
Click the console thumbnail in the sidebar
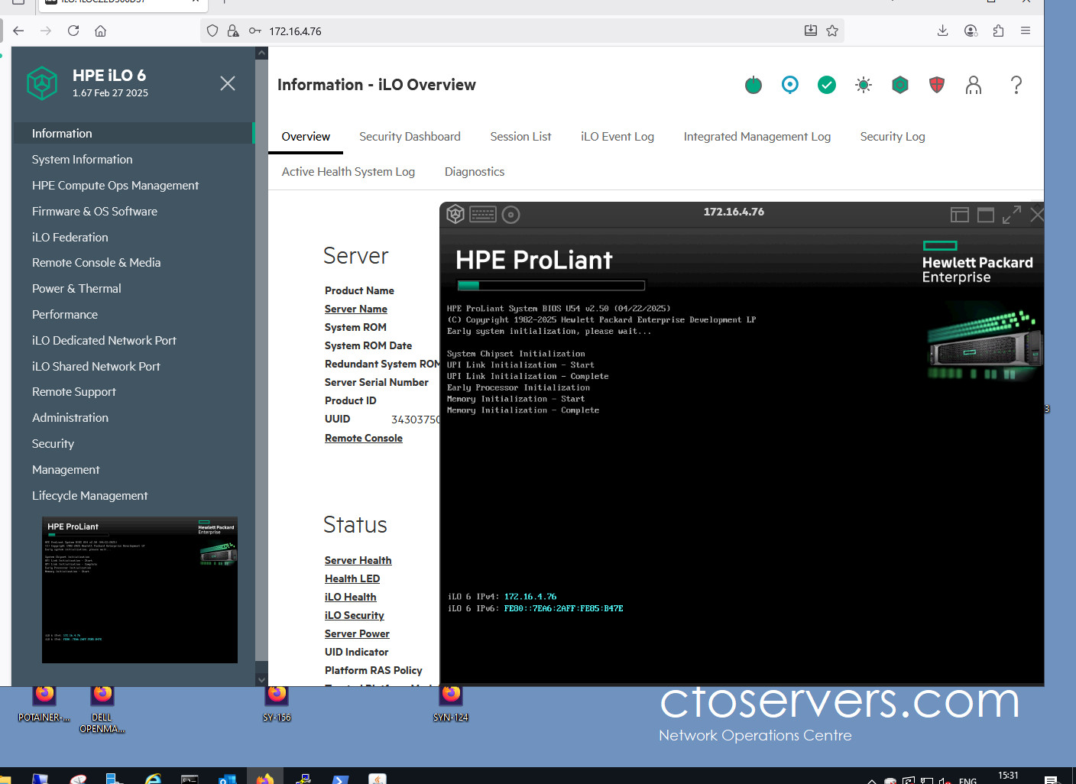tap(140, 590)
